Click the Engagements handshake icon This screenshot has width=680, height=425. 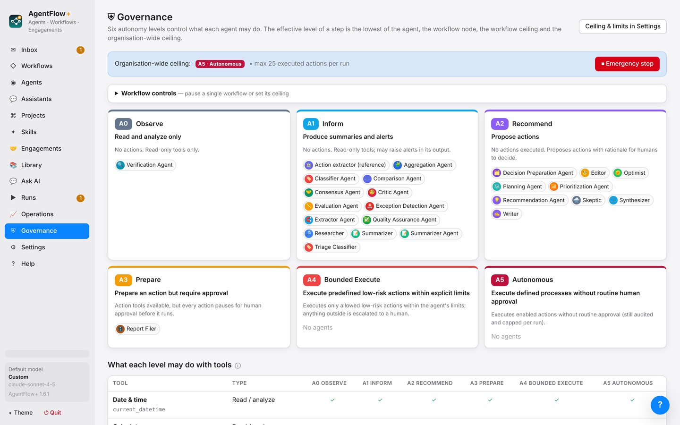(x=13, y=149)
